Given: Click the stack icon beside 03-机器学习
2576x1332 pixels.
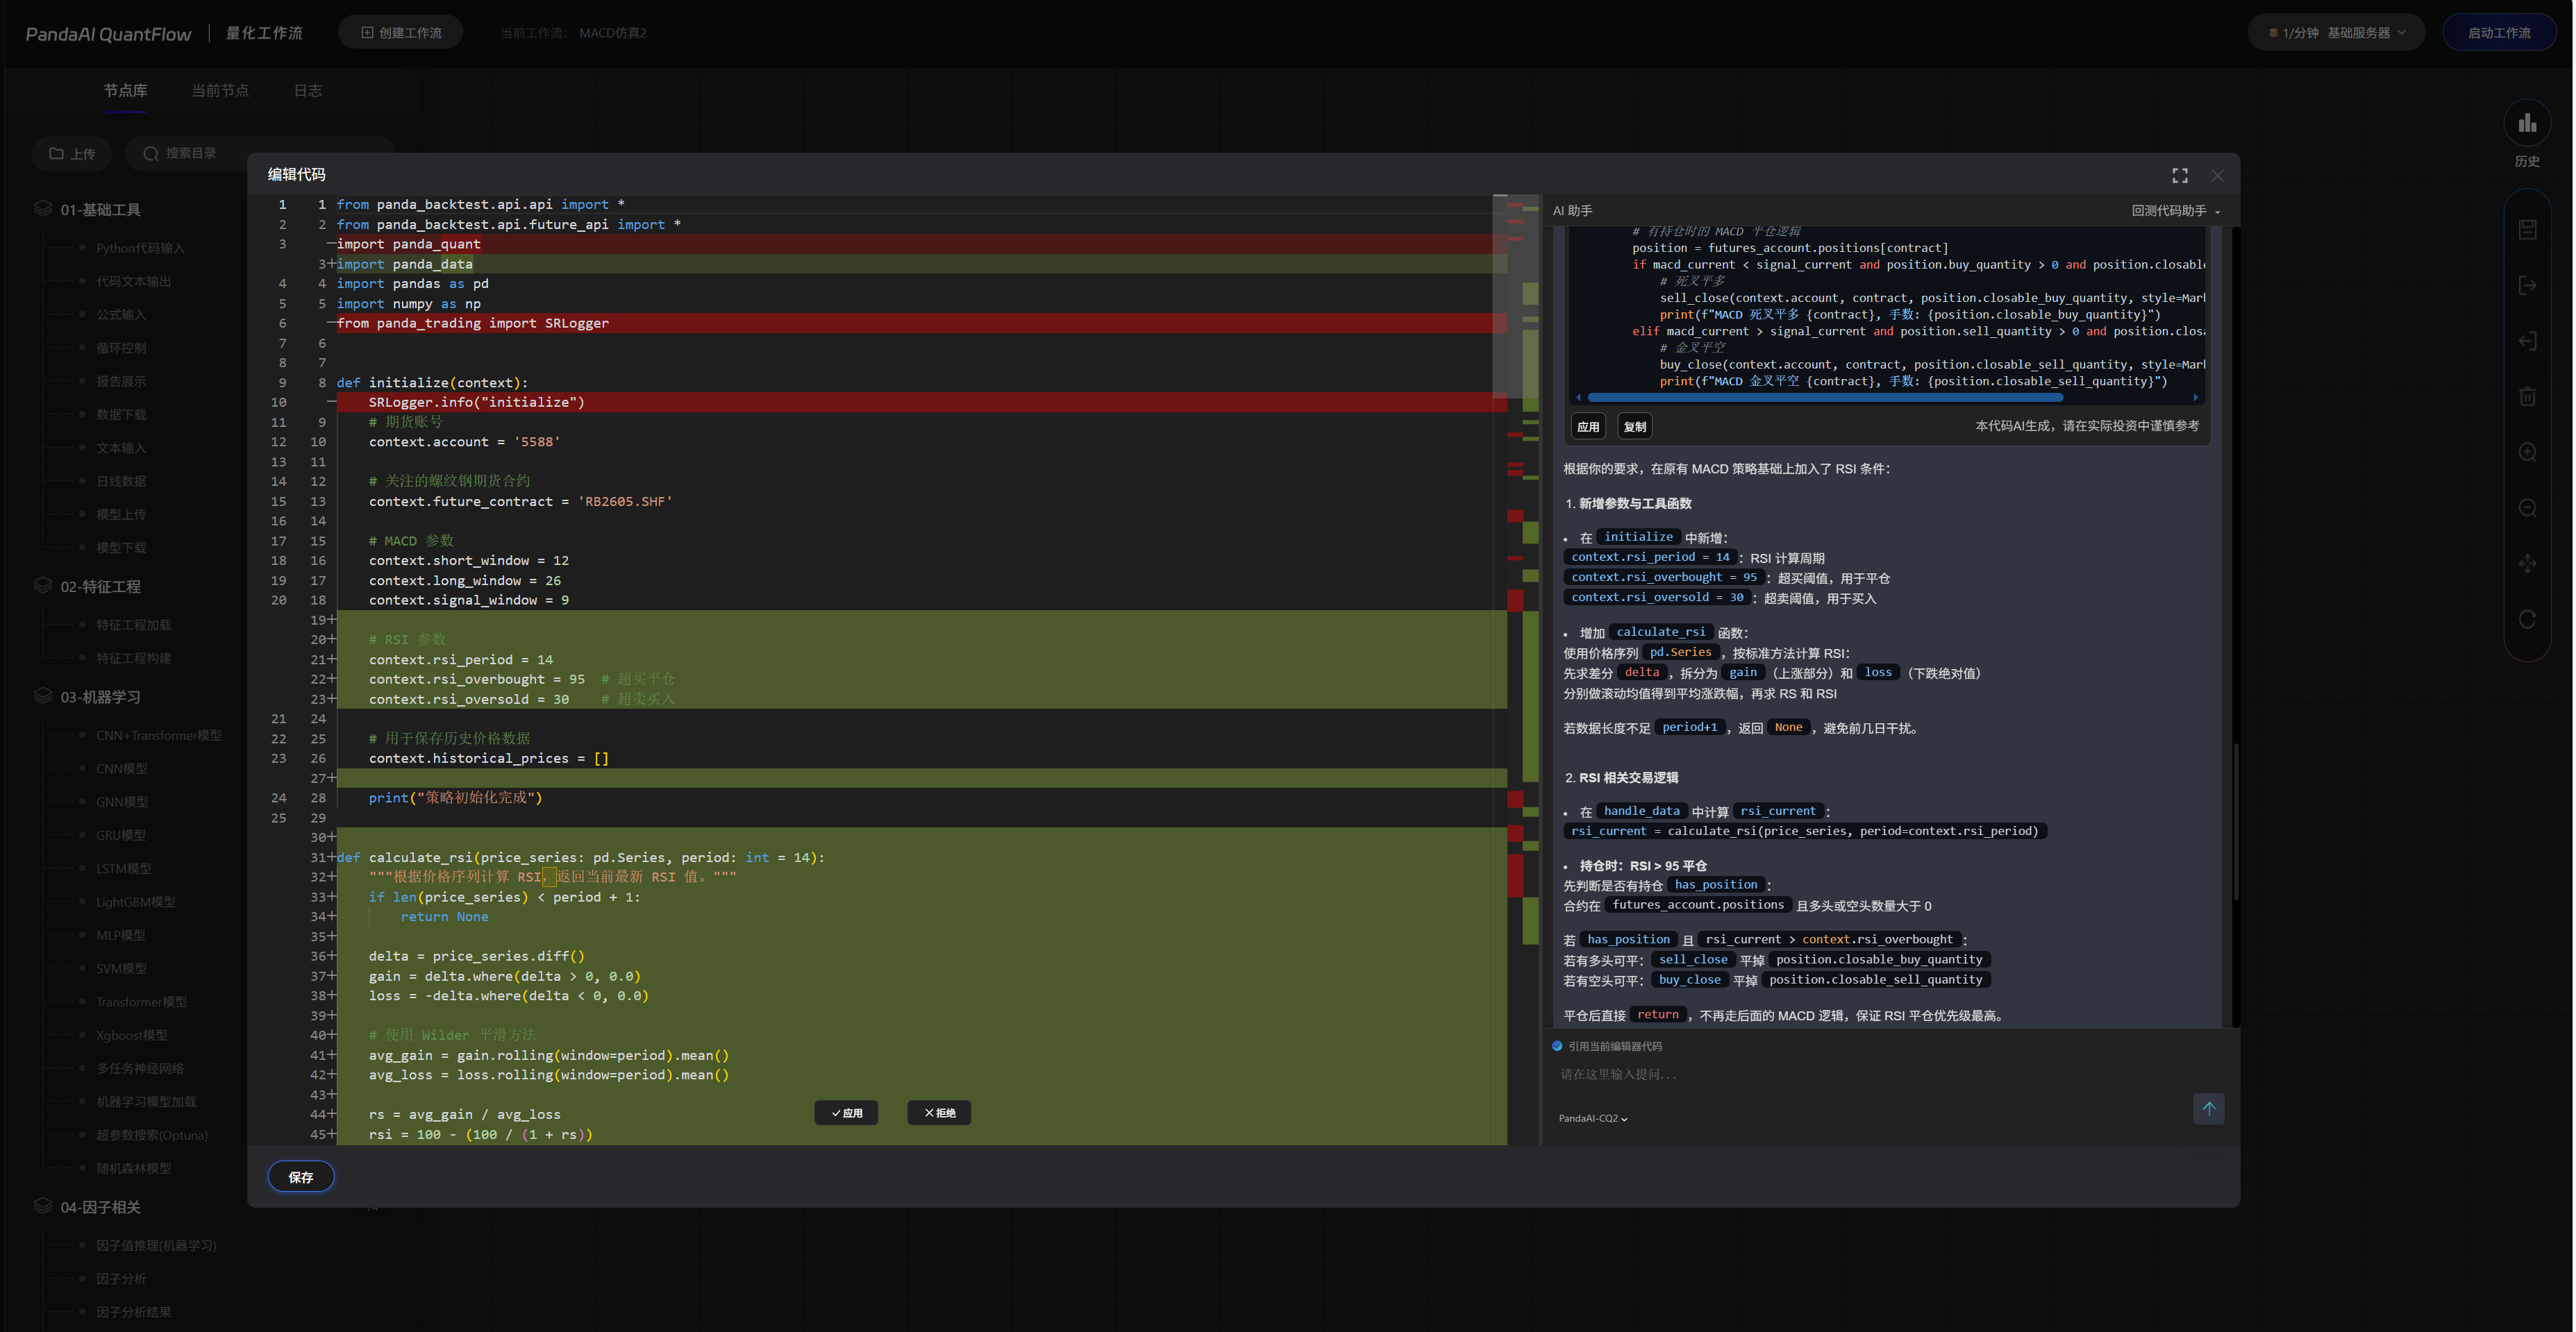Looking at the screenshot, I should [x=42, y=695].
